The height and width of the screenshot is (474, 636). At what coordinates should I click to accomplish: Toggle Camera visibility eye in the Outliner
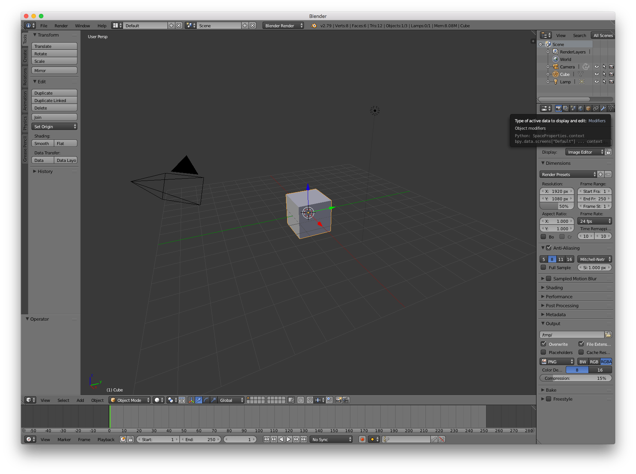tap(596, 67)
